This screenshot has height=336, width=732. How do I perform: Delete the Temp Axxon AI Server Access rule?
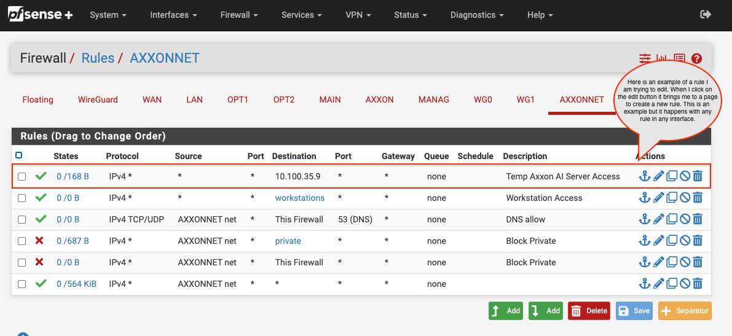(698, 176)
